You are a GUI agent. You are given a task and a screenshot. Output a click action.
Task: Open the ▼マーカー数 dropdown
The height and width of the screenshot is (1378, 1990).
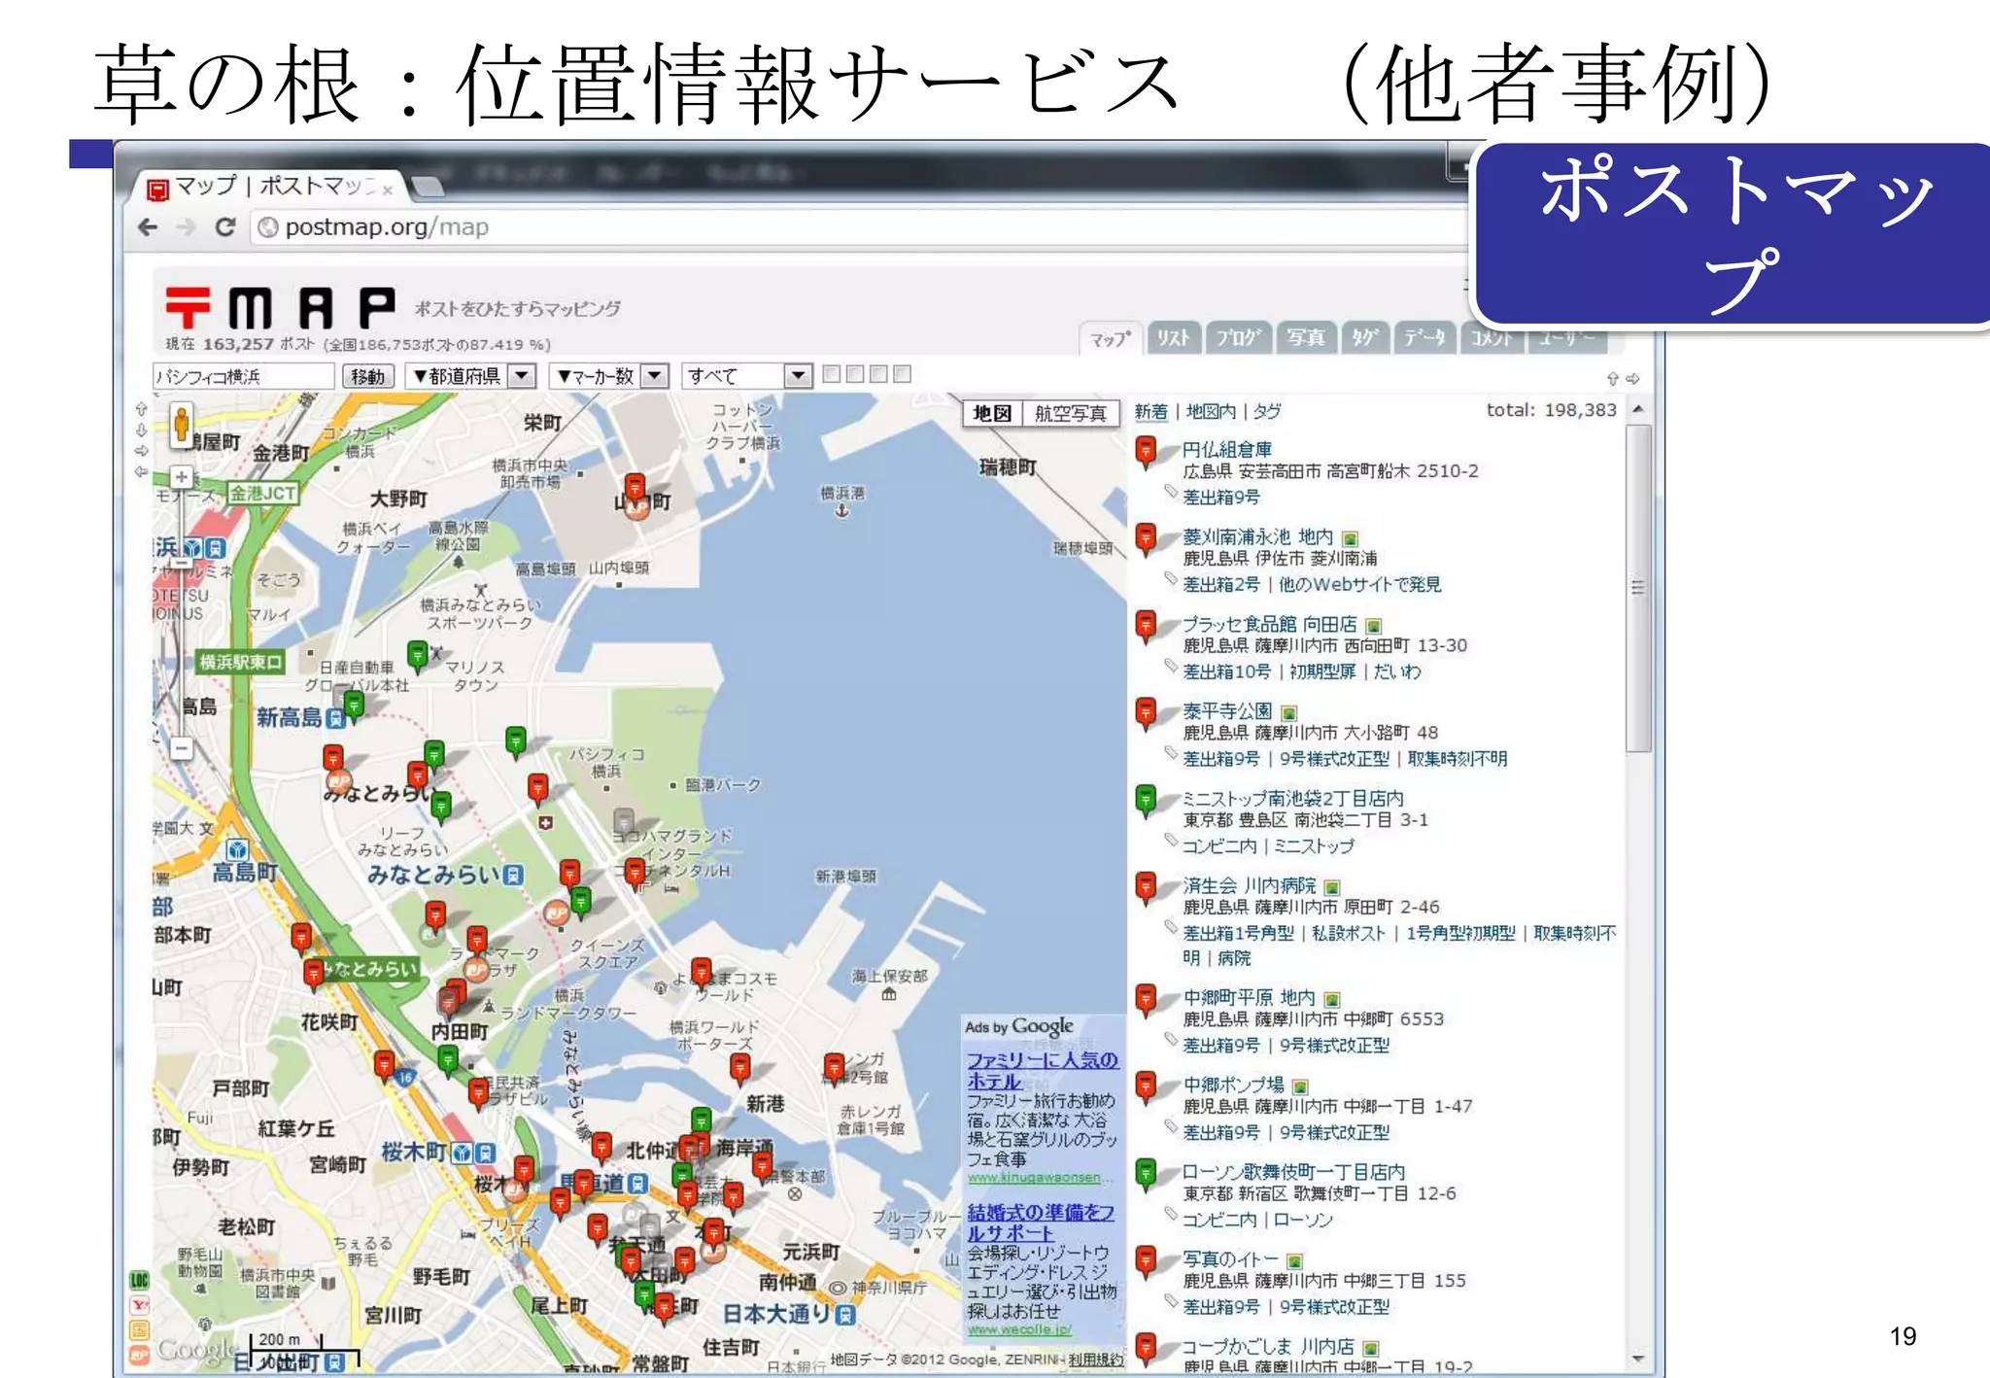point(609,376)
